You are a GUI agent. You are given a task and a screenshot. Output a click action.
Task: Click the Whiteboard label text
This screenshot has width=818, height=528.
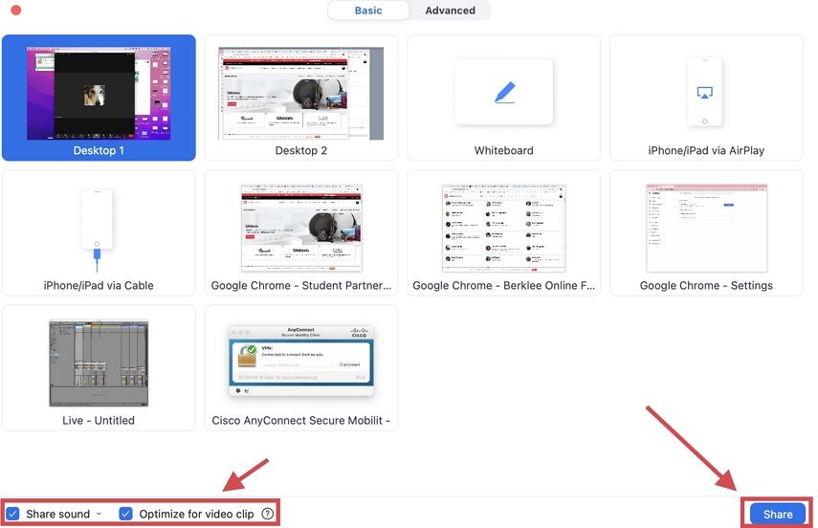click(x=504, y=151)
